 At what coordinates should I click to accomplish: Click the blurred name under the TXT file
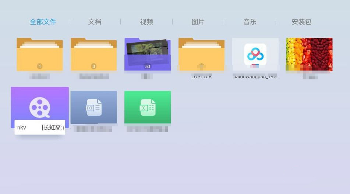[x=93, y=129]
